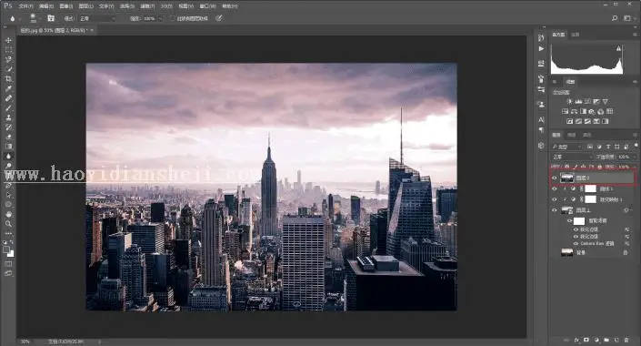Hide the top selected layer via eye icon
The image size is (641, 346).
[x=555, y=178]
